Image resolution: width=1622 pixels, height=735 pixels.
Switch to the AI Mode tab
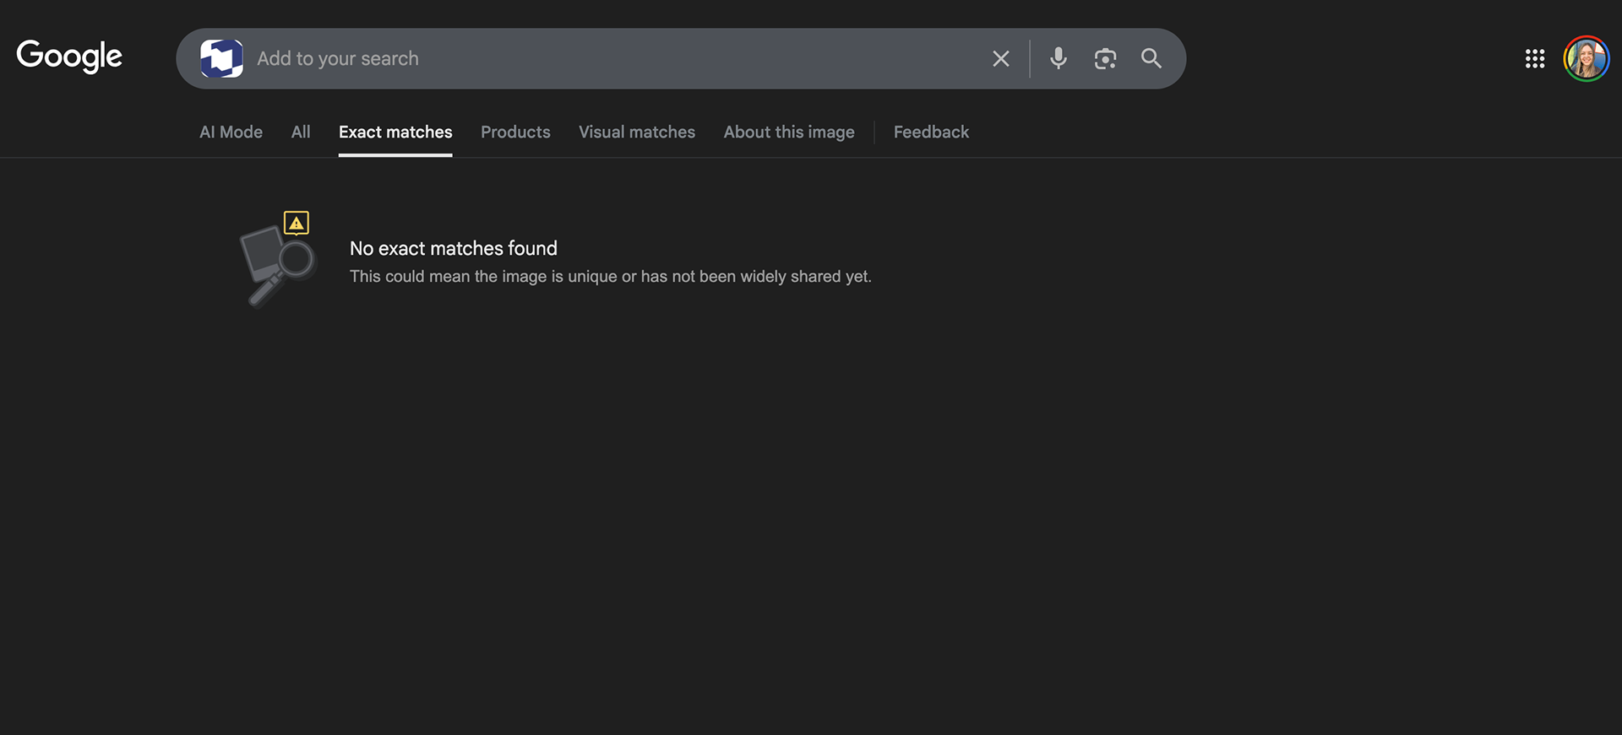pyautogui.click(x=231, y=132)
